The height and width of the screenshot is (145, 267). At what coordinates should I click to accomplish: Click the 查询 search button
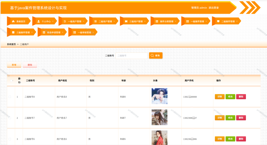tap(156, 56)
